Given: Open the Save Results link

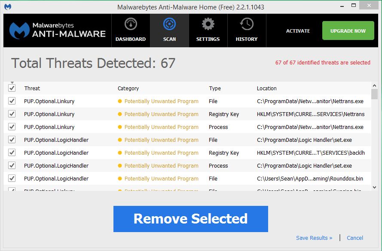Looking at the screenshot, I should [314, 238].
